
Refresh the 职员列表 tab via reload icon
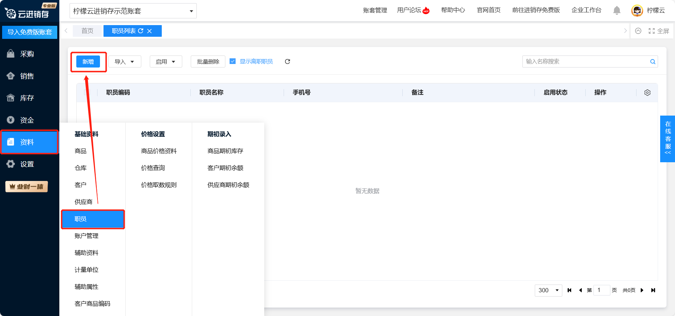coord(141,31)
